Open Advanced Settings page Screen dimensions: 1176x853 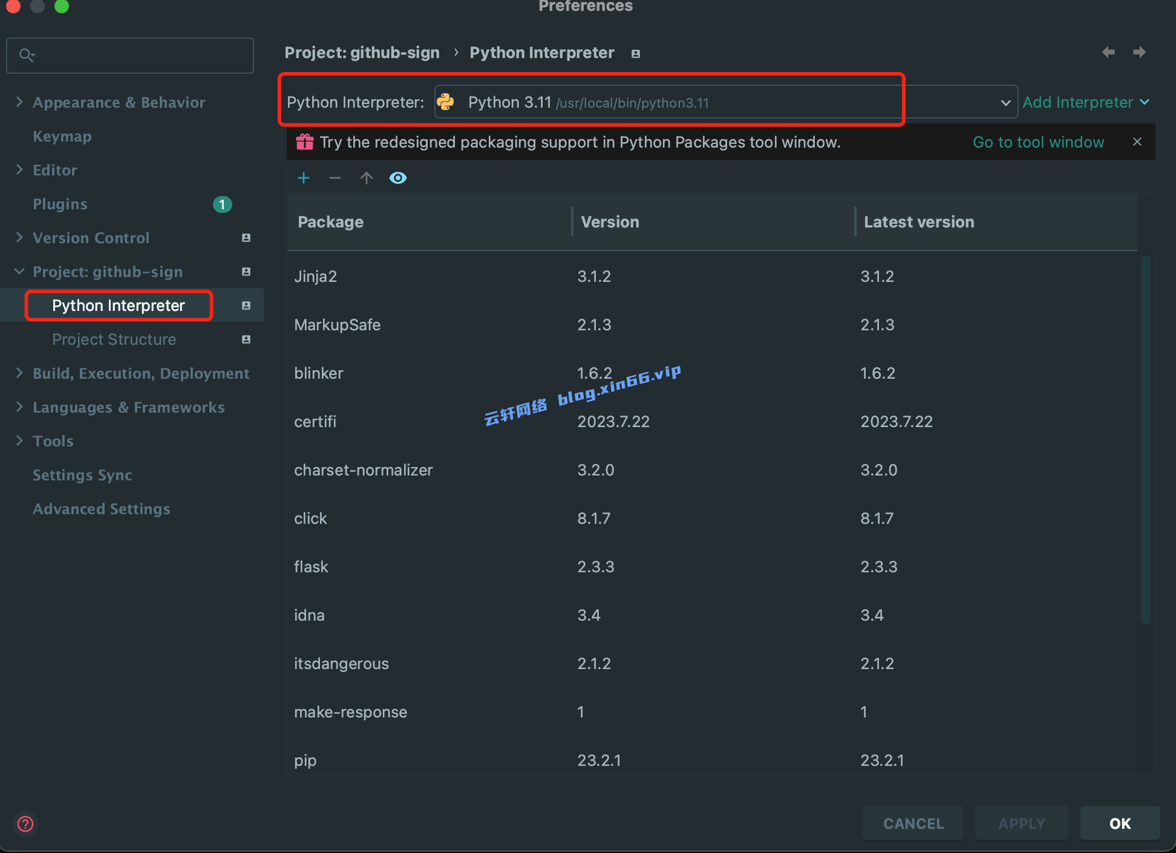(x=102, y=509)
